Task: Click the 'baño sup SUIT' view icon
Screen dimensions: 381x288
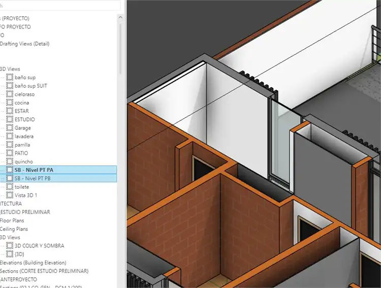Action: pos(10,86)
